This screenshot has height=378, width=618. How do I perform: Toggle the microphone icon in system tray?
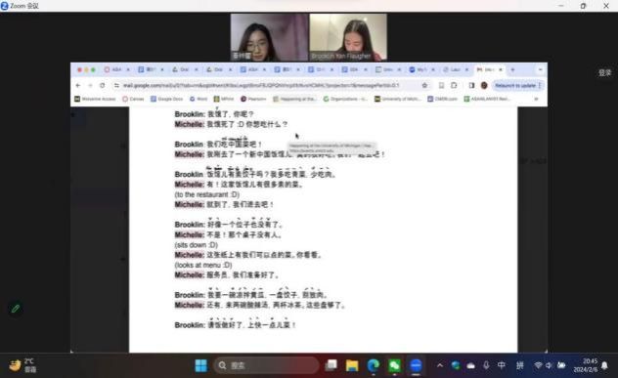486,366
